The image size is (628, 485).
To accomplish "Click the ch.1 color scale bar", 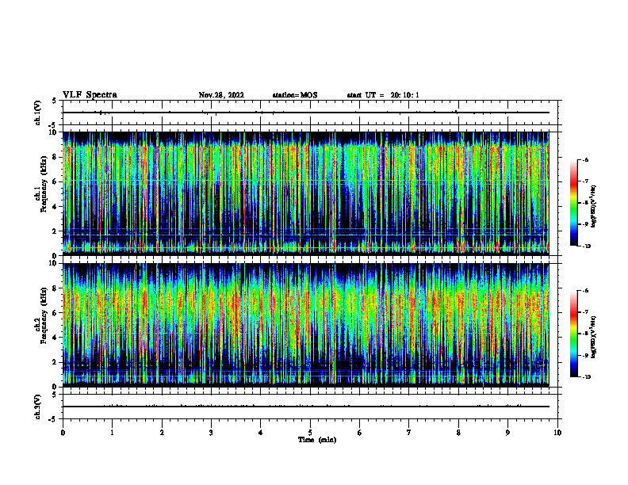I will [573, 203].
